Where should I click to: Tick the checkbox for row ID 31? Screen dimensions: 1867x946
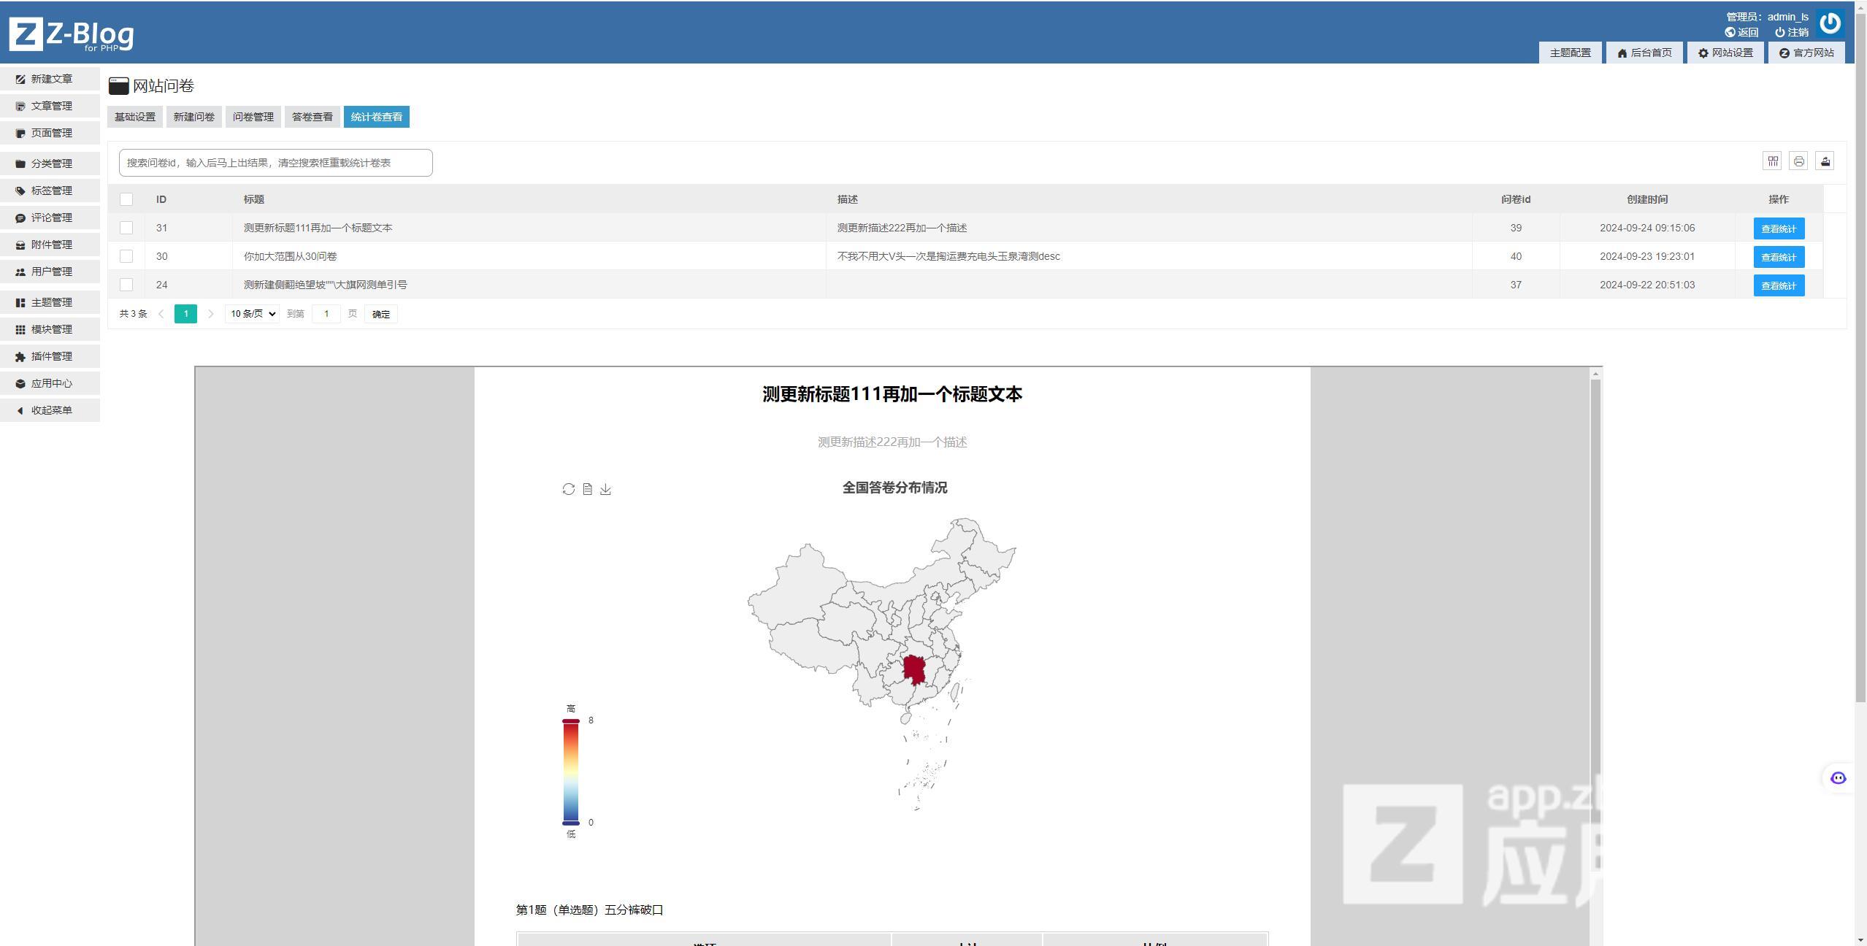pos(126,228)
